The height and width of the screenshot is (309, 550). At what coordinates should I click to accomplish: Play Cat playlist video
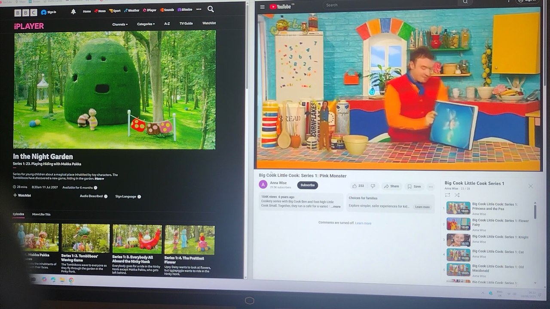458,254
